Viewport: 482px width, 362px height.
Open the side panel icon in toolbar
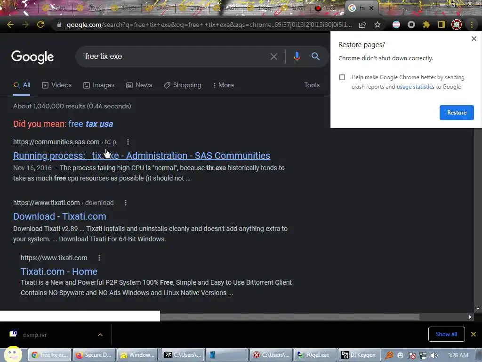pos(442,25)
